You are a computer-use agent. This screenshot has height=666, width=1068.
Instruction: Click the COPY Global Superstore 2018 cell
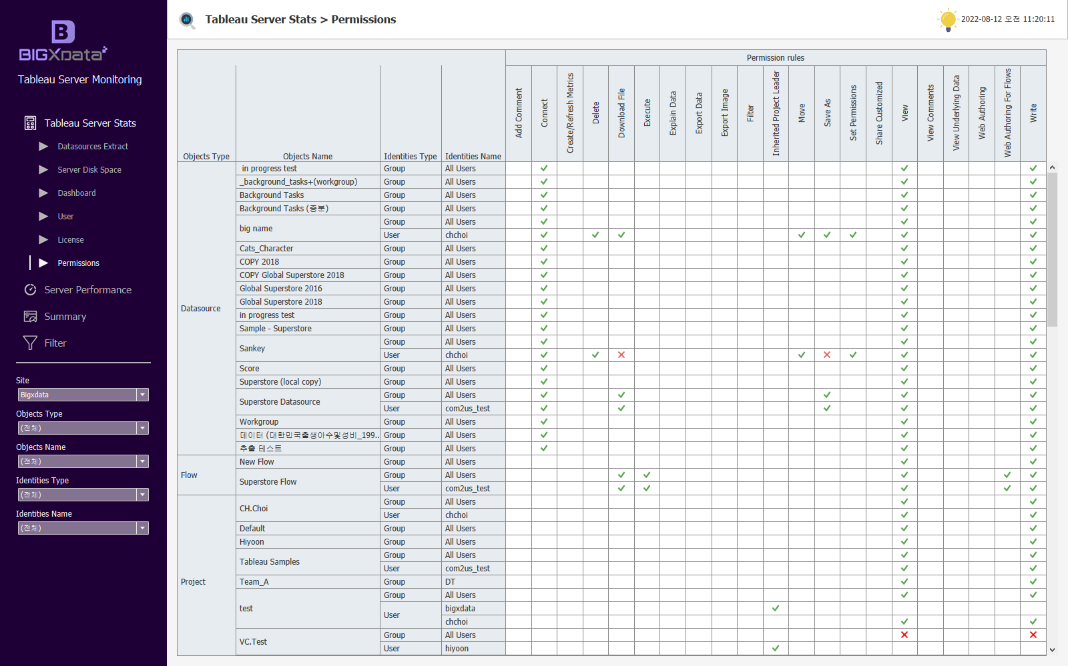[308, 275]
